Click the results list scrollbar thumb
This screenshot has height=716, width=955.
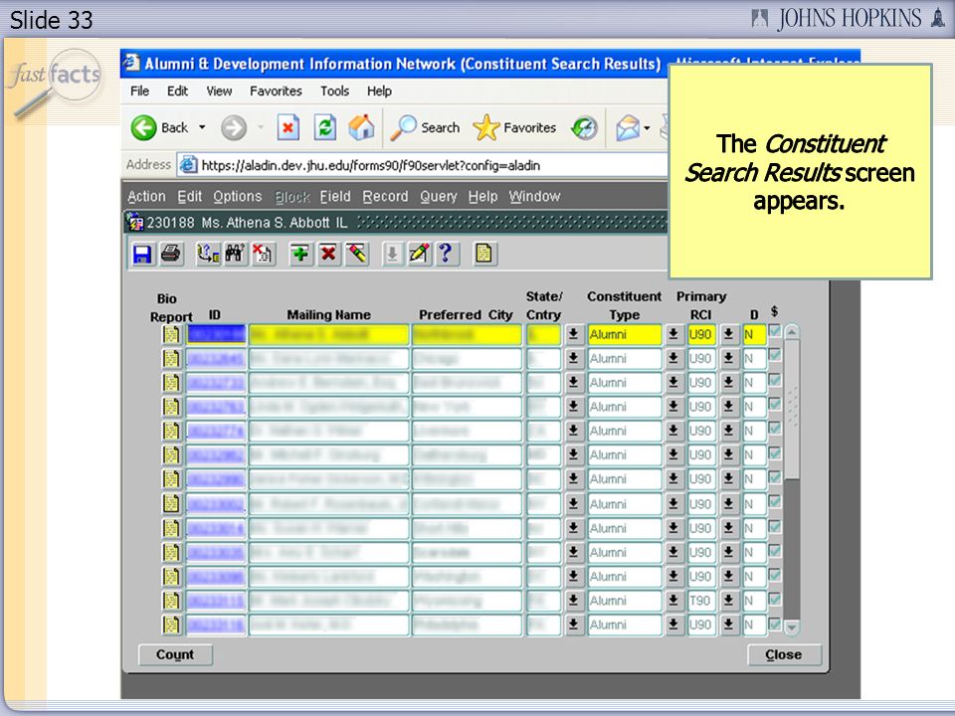tap(792, 409)
